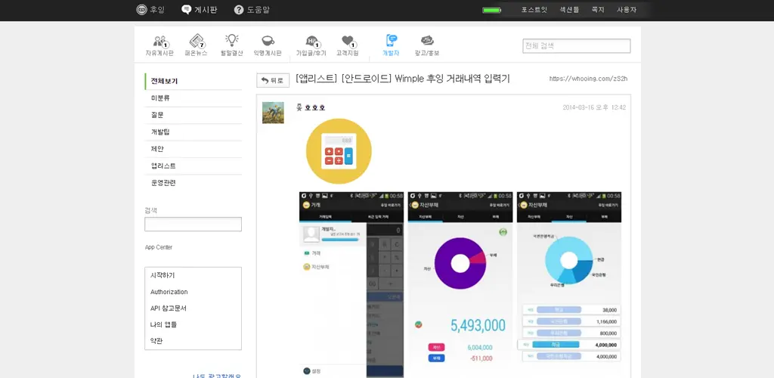This screenshot has width=774, height=378.
Task: Click the author's avatar thumbnail
Action: pos(273,113)
